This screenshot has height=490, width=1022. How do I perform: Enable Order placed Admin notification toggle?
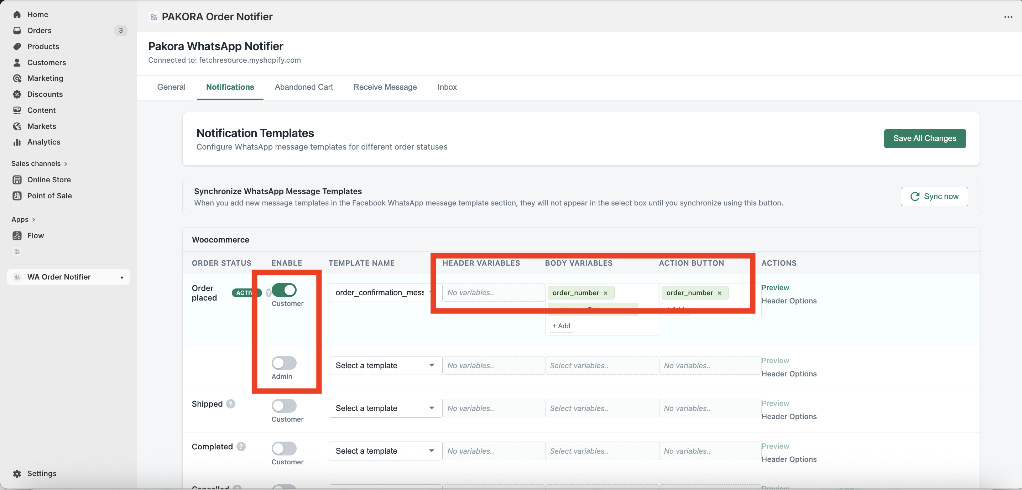[284, 363]
